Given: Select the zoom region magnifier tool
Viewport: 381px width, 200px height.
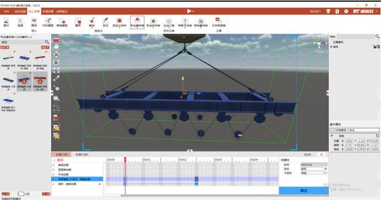Looking at the screenshot, I should 56,99.
